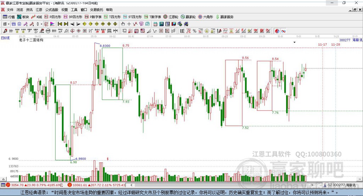Viewport: 363px width, 196px height.
Task: Click the Gann fan lines icon
Action: [130, 31]
